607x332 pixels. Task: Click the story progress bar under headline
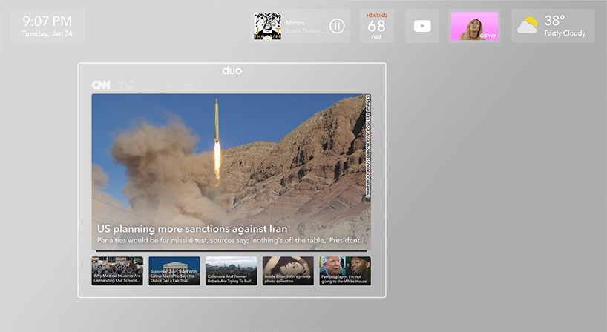[x=231, y=250]
